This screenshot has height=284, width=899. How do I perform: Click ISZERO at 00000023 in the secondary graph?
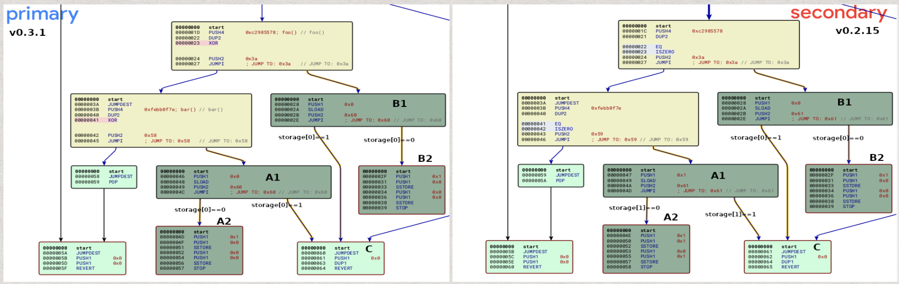[x=648, y=52]
